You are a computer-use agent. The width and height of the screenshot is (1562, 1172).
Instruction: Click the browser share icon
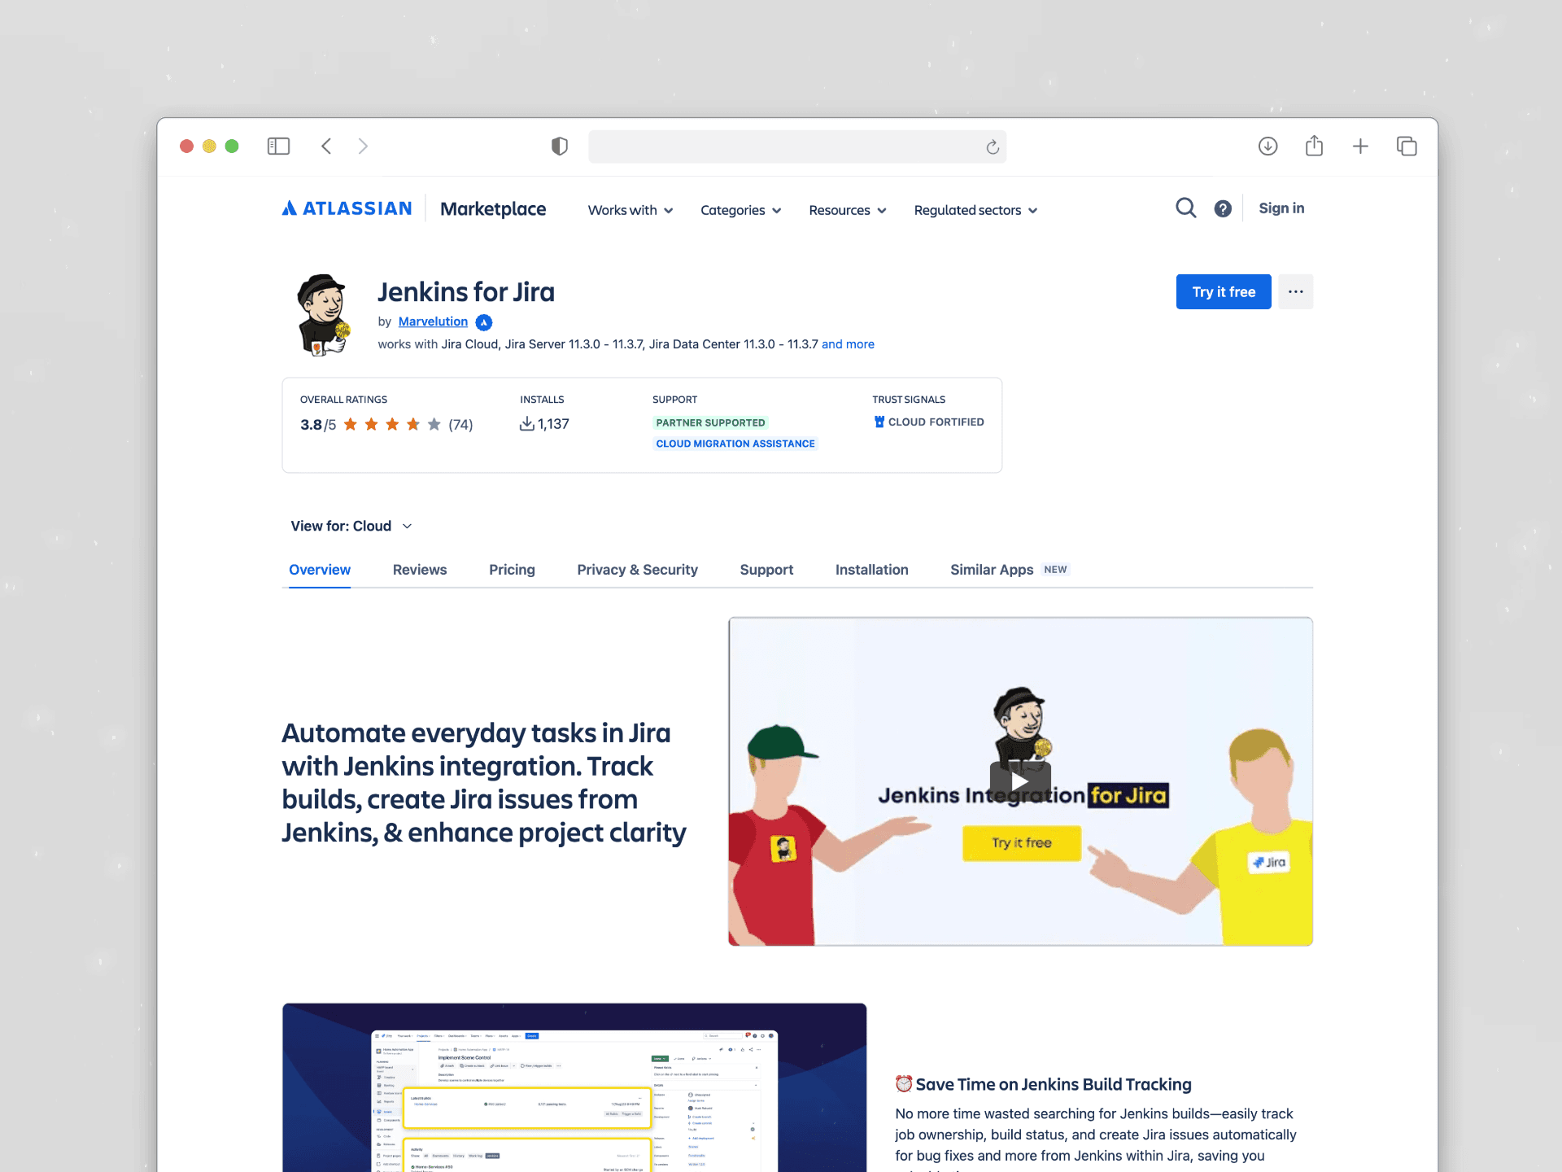tap(1314, 146)
